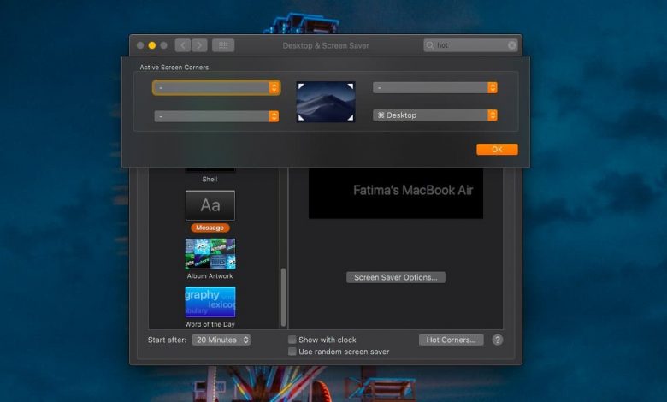667x402 pixels.
Task: Open Screen Saver Options
Action: click(x=396, y=277)
